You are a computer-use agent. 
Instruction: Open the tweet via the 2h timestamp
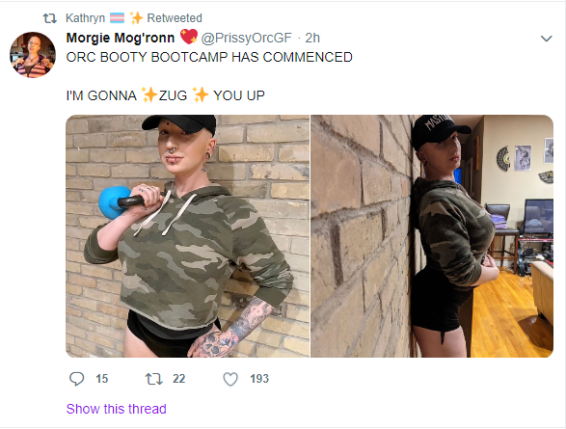[312, 38]
